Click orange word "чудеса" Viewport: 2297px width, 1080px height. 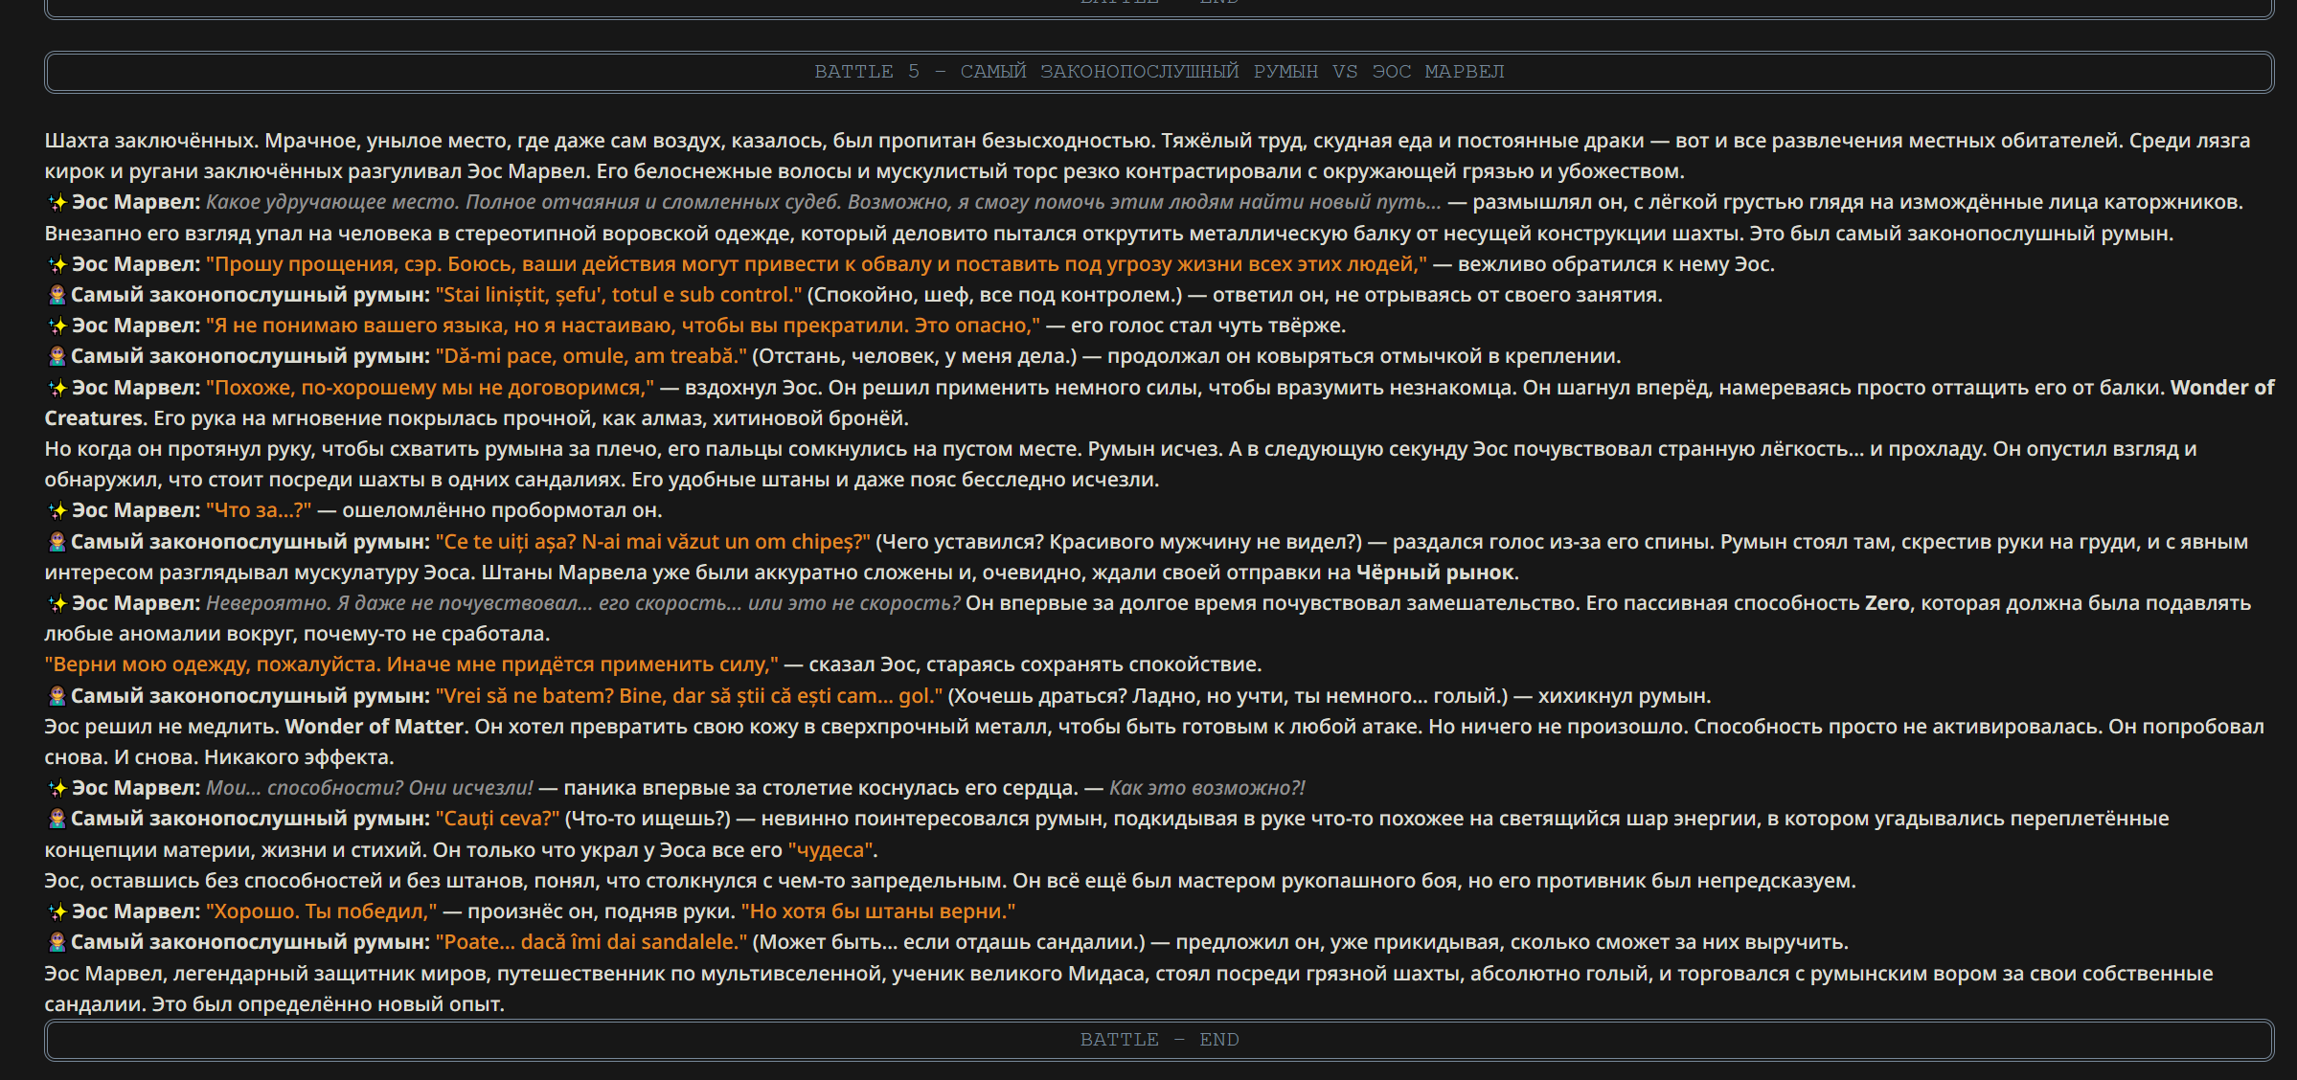(830, 850)
